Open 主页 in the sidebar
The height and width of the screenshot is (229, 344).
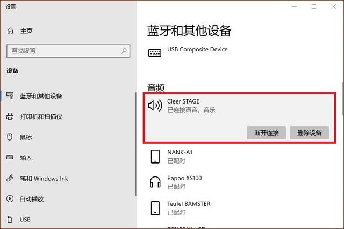tap(26, 31)
